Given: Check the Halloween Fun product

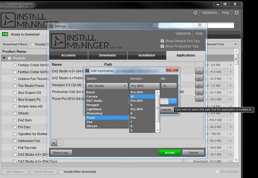Looking at the screenshot, I should point(15,141).
